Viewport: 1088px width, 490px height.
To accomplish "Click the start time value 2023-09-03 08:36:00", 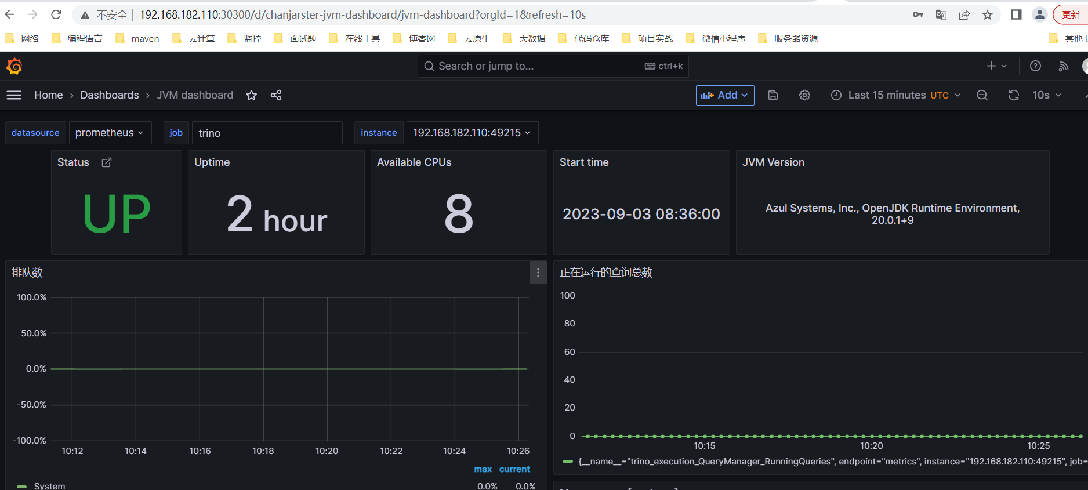I will (641, 214).
